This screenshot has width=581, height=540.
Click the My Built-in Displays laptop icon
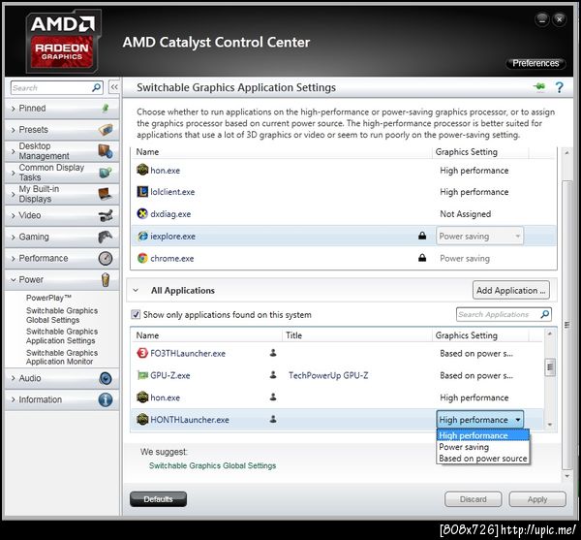106,194
